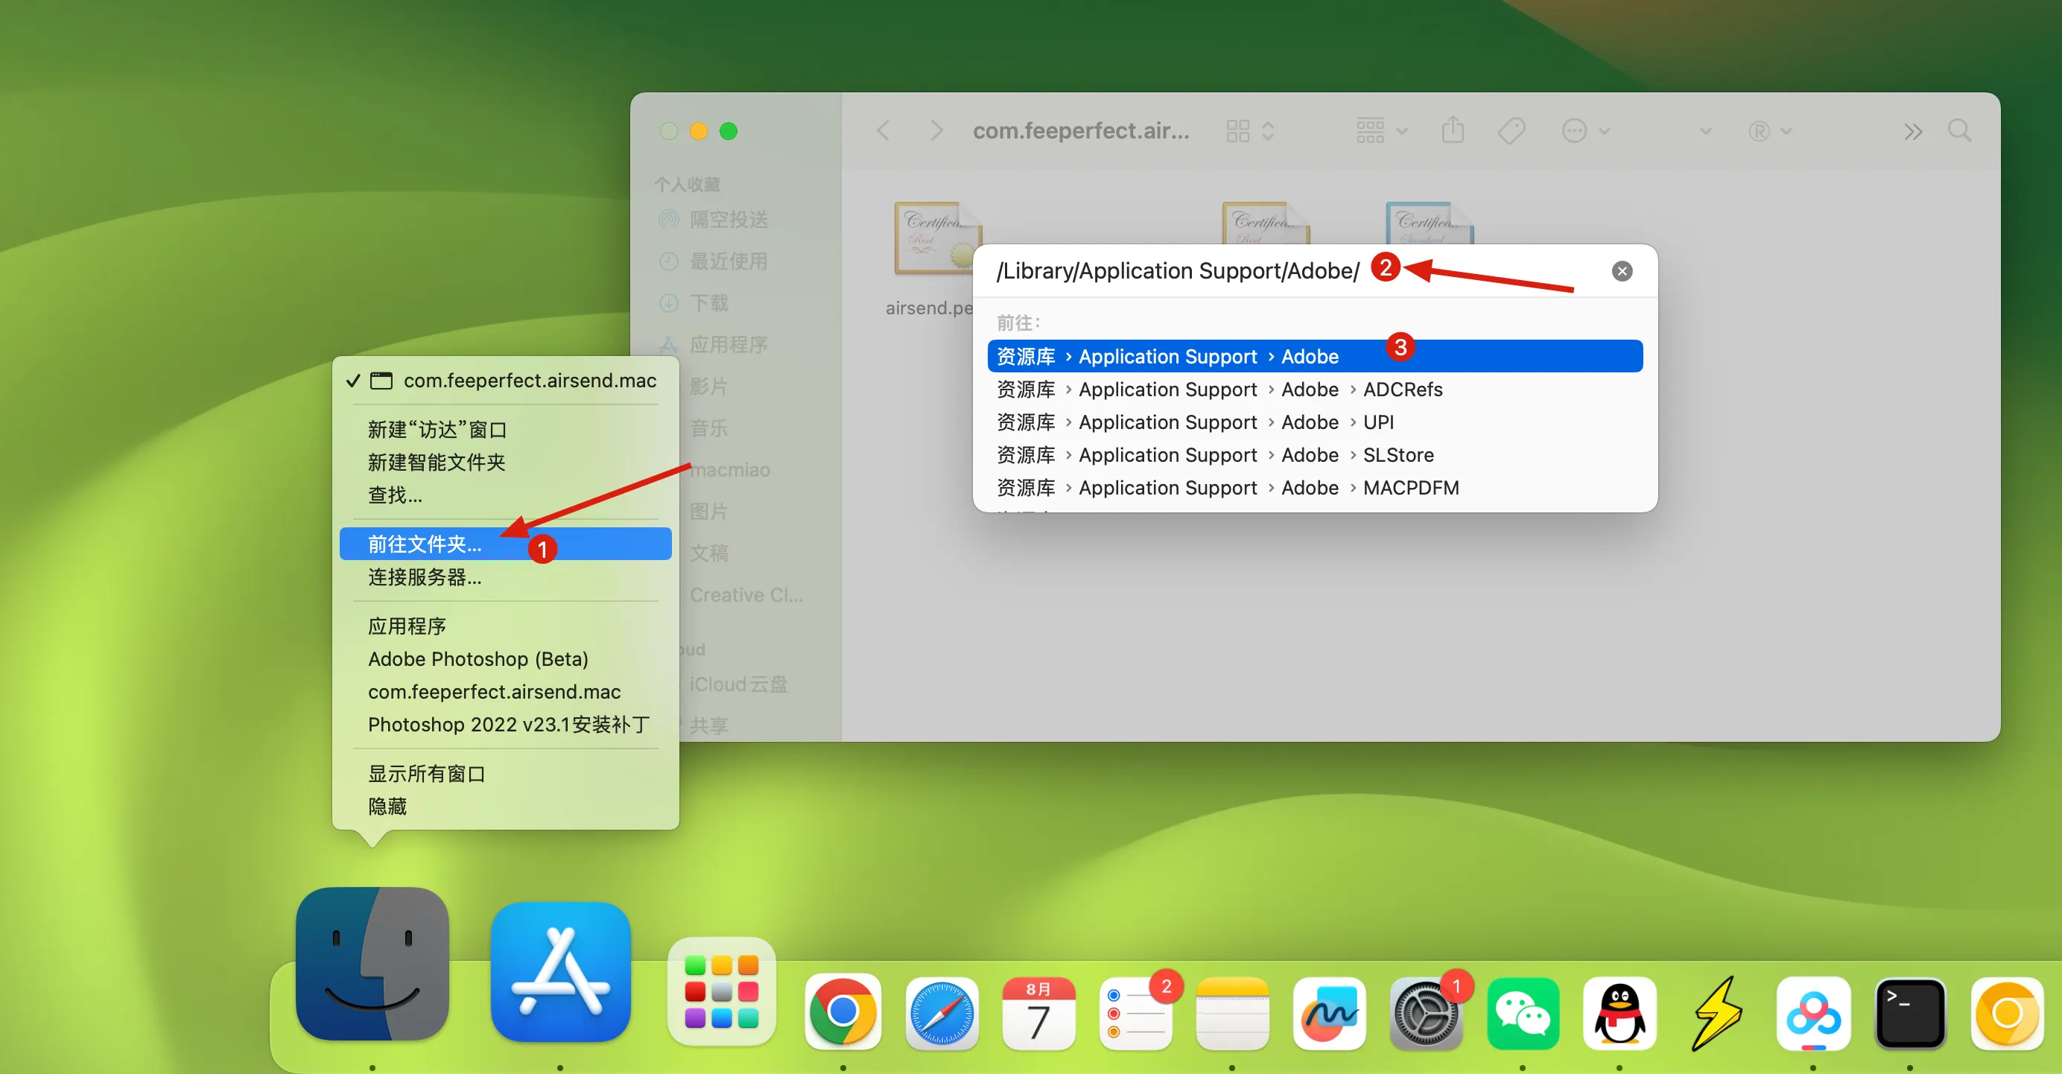Open Freeform app in the Dock
The width and height of the screenshot is (2062, 1074).
click(x=1329, y=1012)
